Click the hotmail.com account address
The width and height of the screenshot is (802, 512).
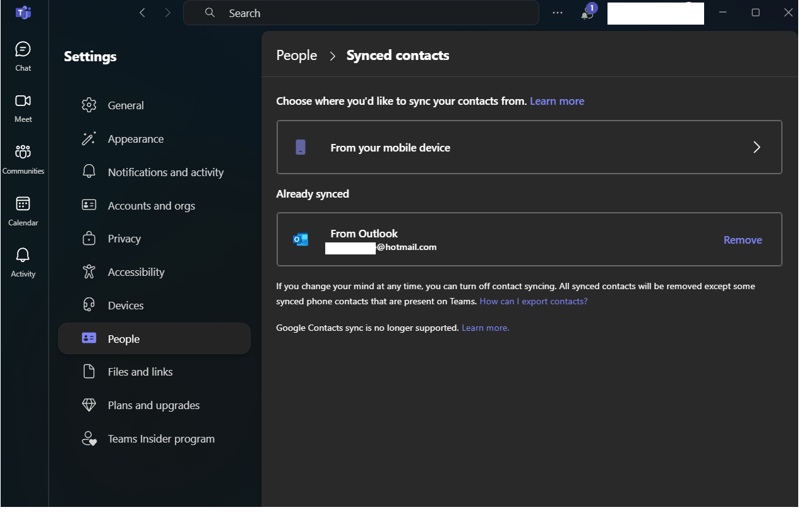[381, 247]
